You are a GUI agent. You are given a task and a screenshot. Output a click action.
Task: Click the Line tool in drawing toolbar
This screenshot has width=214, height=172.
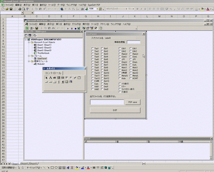(x=44, y=168)
